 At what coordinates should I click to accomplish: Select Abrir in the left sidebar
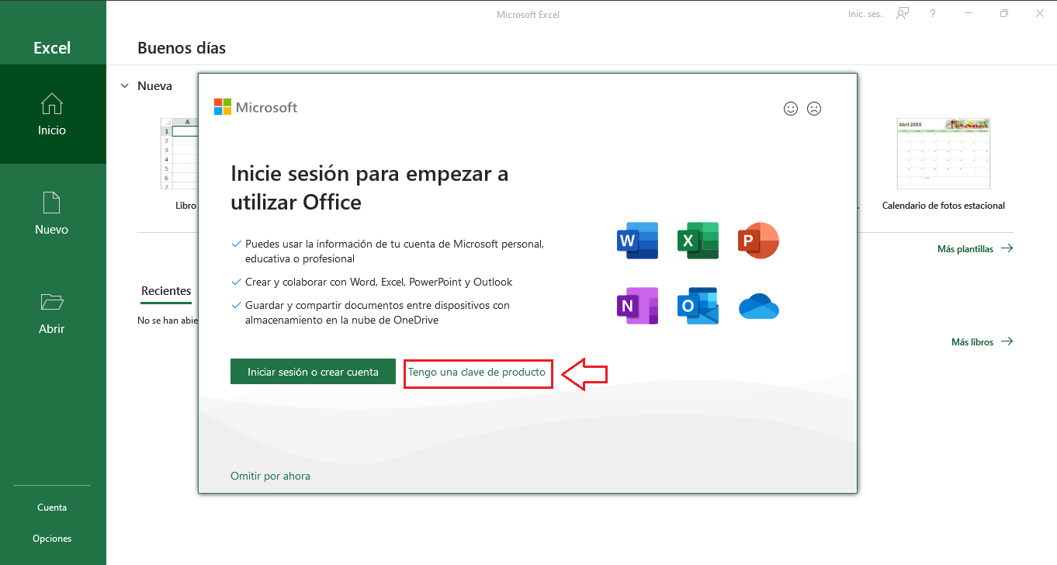[52, 313]
